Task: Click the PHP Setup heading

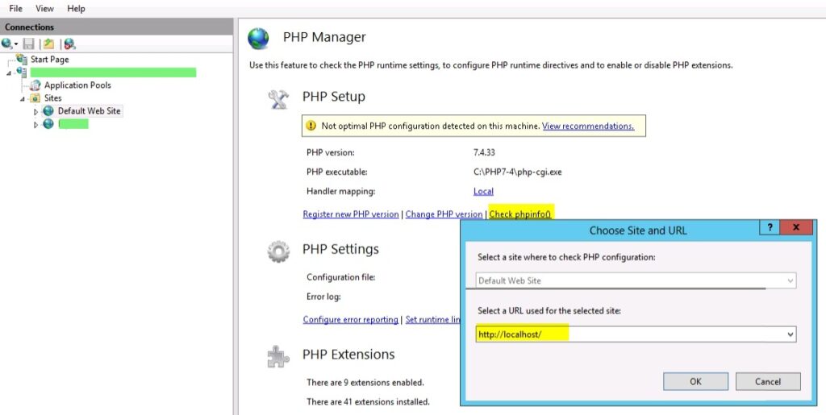Action: point(333,97)
